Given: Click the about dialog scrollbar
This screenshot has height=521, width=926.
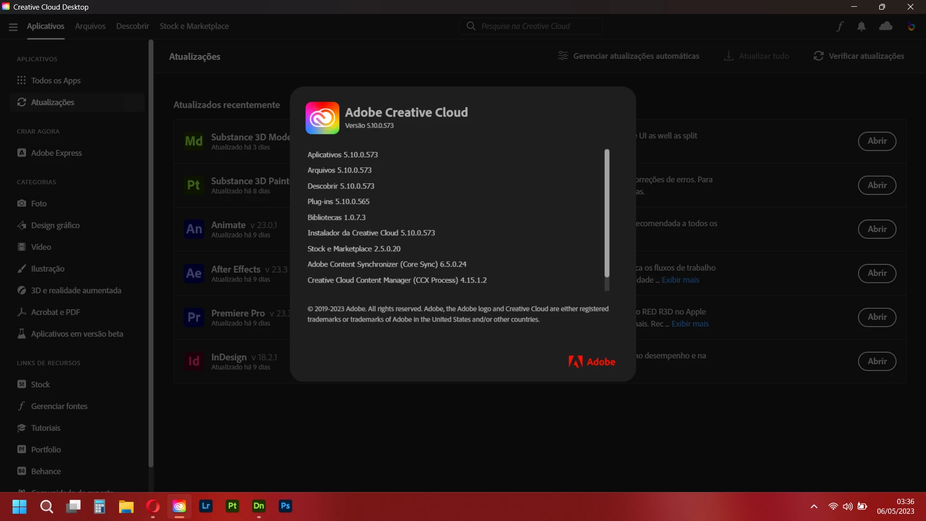Looking at the screenshot, I should click(607, 212).
